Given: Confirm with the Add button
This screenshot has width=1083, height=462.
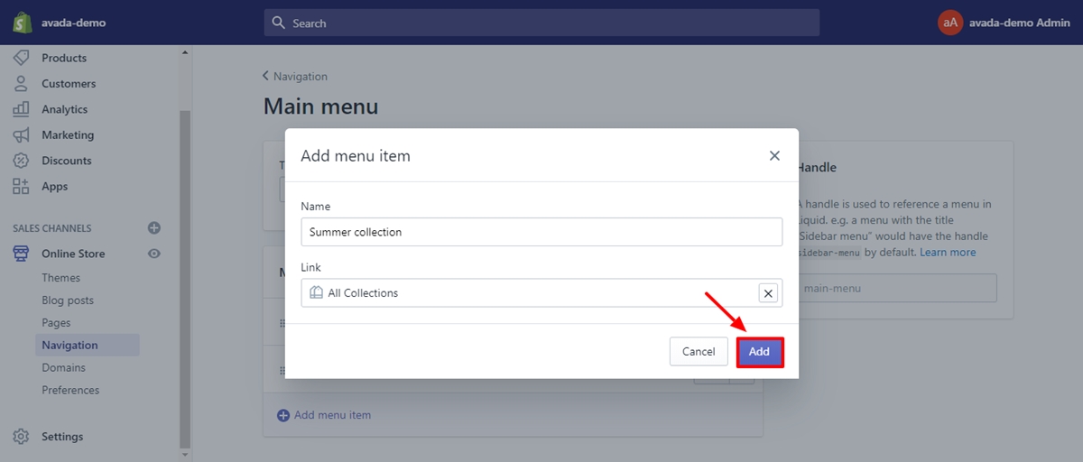Looking at the screenshot, I should tap(759, 352).
